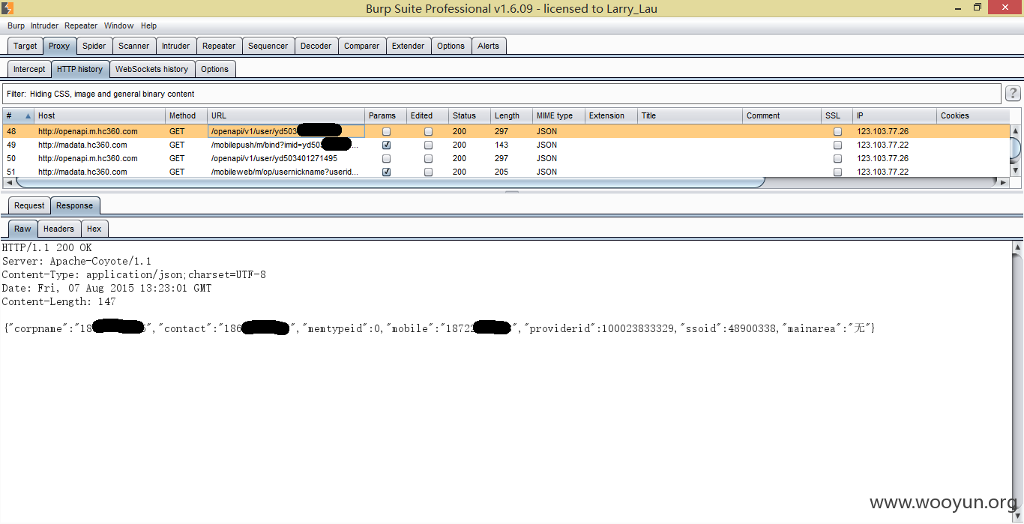The height and width of the screenshot is (524, 1024).
Task: Sort history by MIME type column
Action: click(x=558, y=115)
